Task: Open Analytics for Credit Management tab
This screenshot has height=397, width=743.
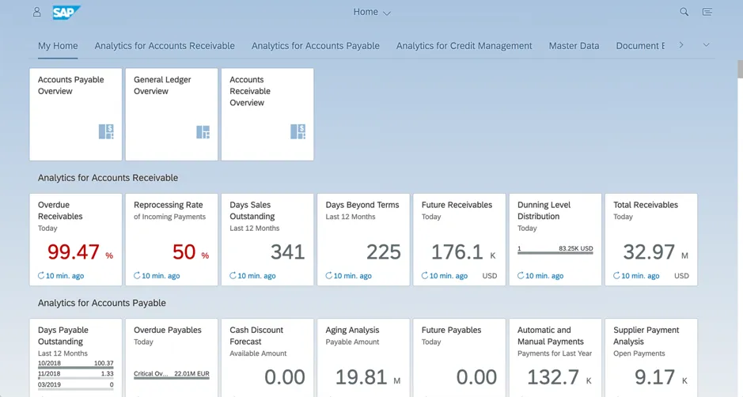Action: pyautogui.click(x=464, y=46)
